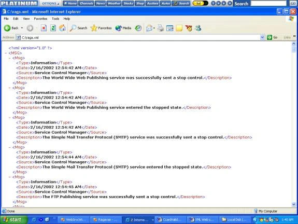Click the Go button beside address bar
This screenshot has width=298, height=224.
coord(272,37)
